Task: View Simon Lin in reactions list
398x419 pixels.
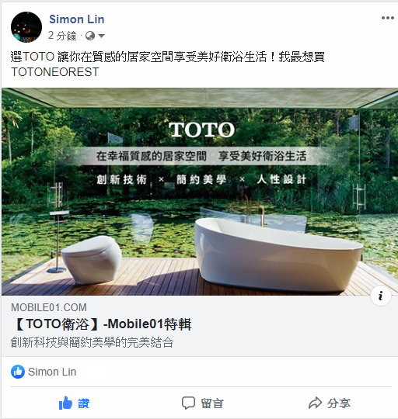Action: point(52,372)
